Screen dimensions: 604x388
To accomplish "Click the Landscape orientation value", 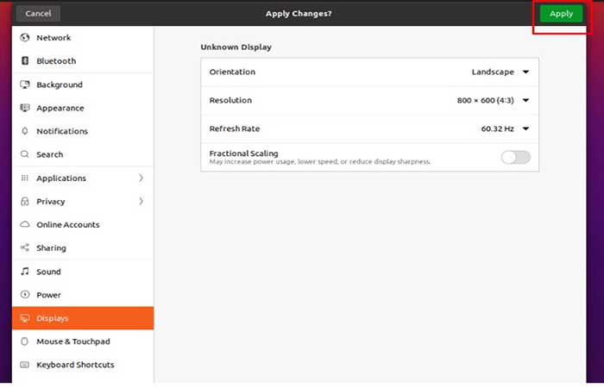I will pos(493,72).
